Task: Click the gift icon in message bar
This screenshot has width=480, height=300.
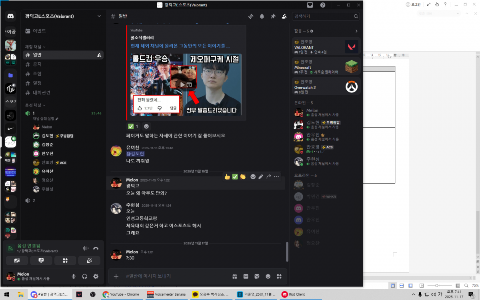Action: (x=235, y=276)
